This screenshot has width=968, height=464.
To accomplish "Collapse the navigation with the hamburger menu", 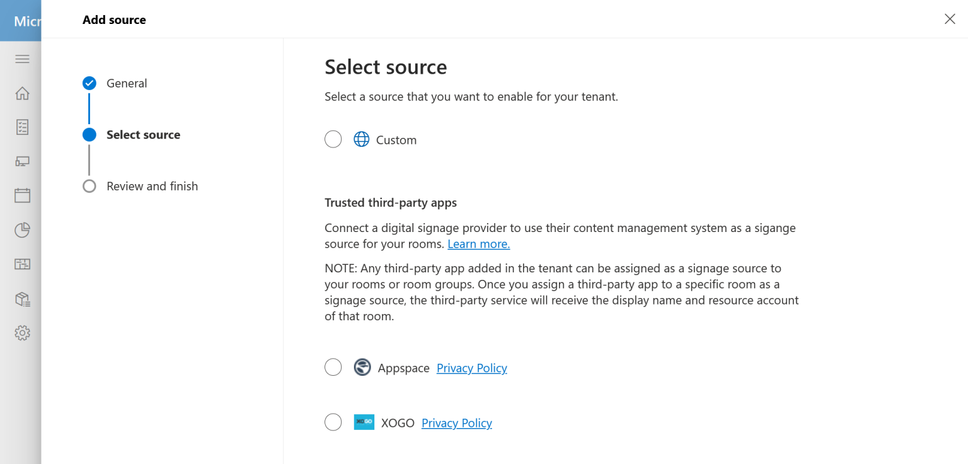I will (22, 59).
